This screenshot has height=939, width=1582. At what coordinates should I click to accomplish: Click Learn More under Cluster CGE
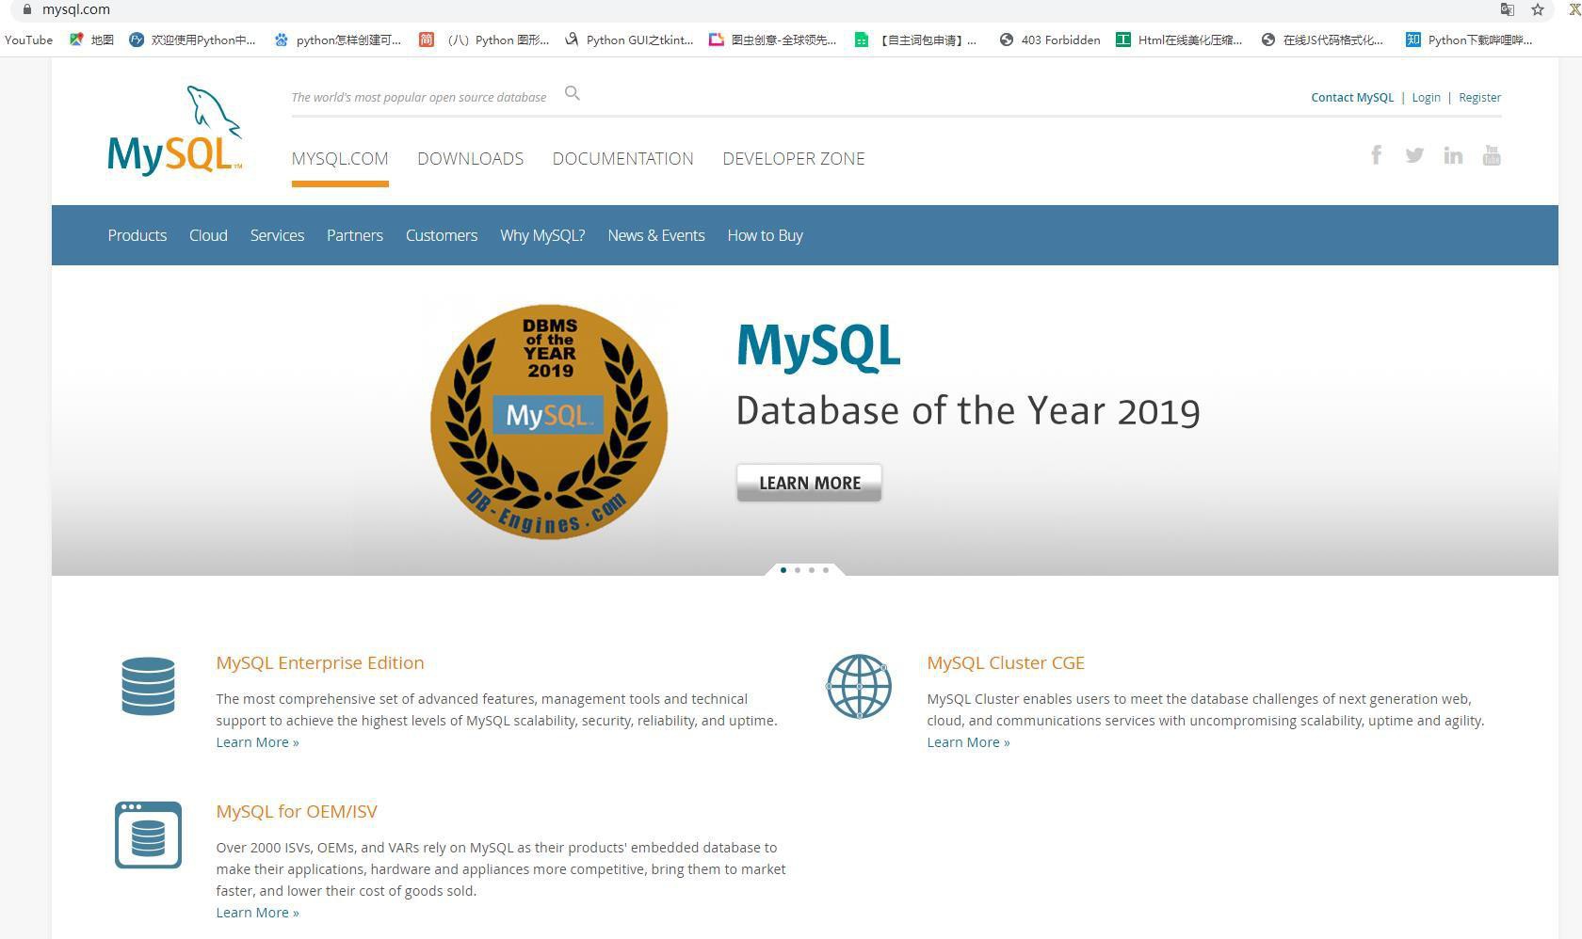pos(968,742)
